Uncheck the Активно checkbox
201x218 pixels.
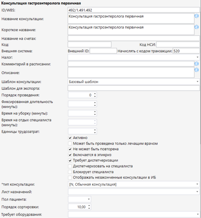70,138
